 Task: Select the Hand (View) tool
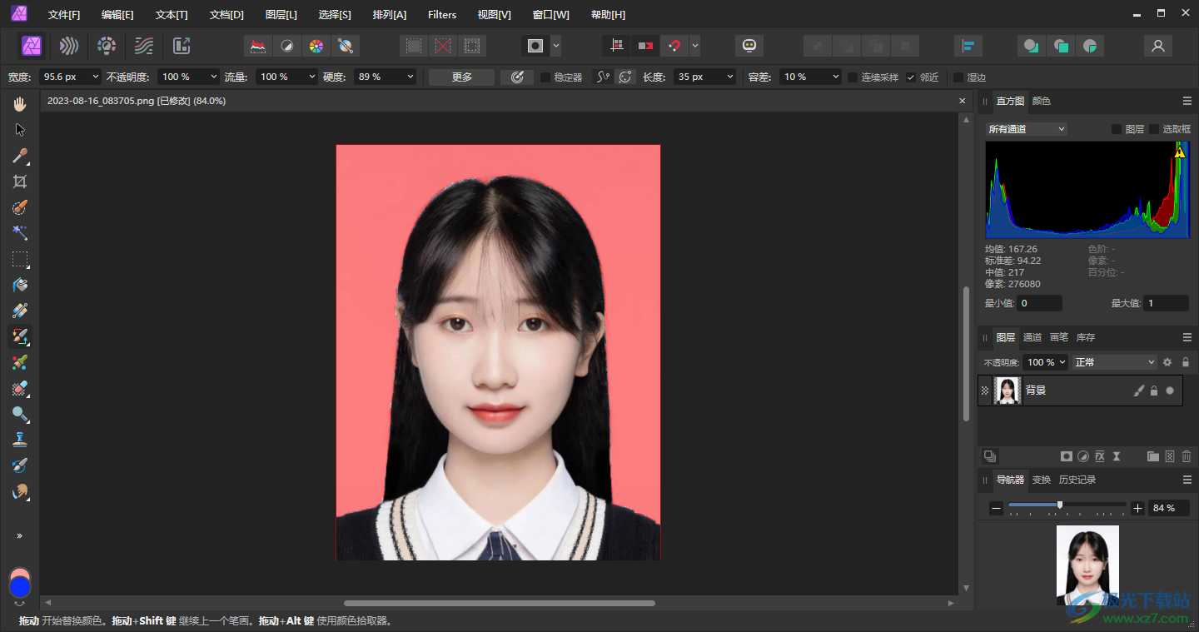point(20,103)
